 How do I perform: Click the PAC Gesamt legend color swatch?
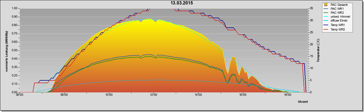point(326,4)
